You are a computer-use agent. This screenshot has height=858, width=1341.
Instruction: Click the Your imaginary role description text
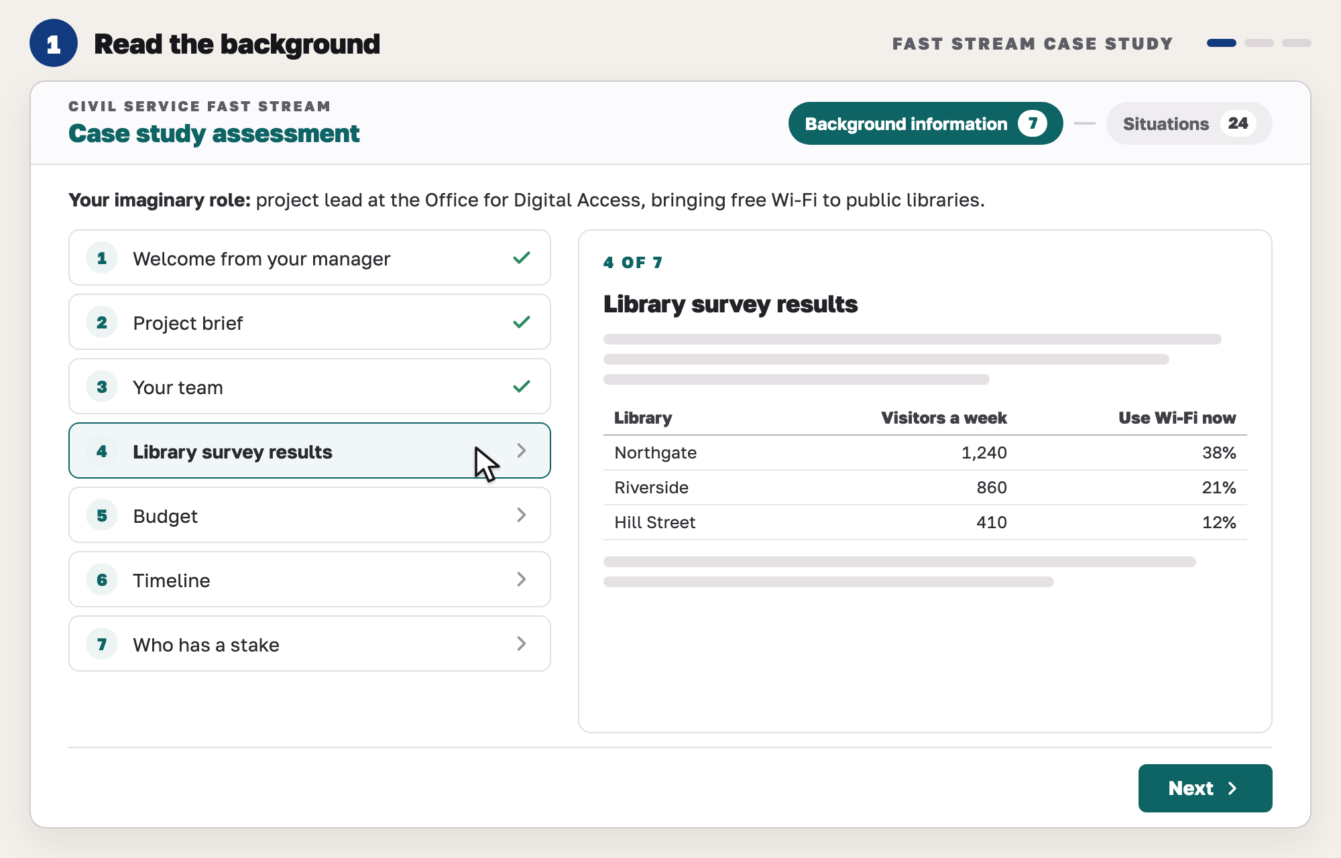[x=526, y=200]
